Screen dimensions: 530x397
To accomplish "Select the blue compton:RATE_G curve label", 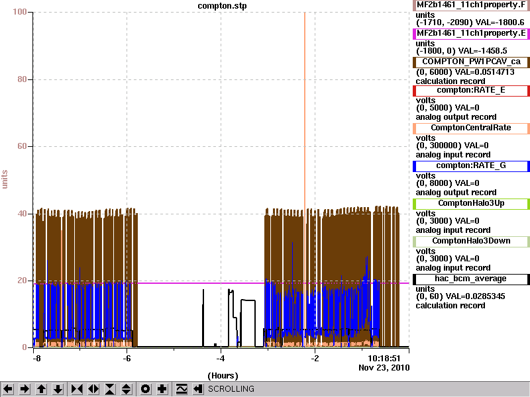I will [471, 166].
